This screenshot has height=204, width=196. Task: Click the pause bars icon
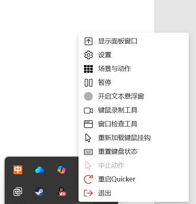[x=88, y=83]
